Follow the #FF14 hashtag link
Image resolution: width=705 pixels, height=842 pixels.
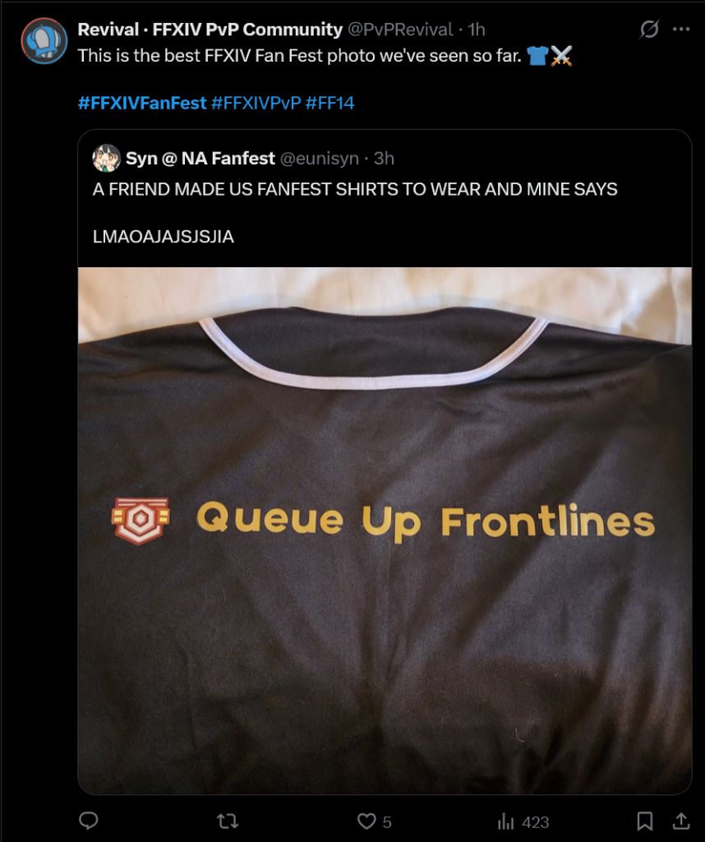pyautogui.click(x=329, y=103)
